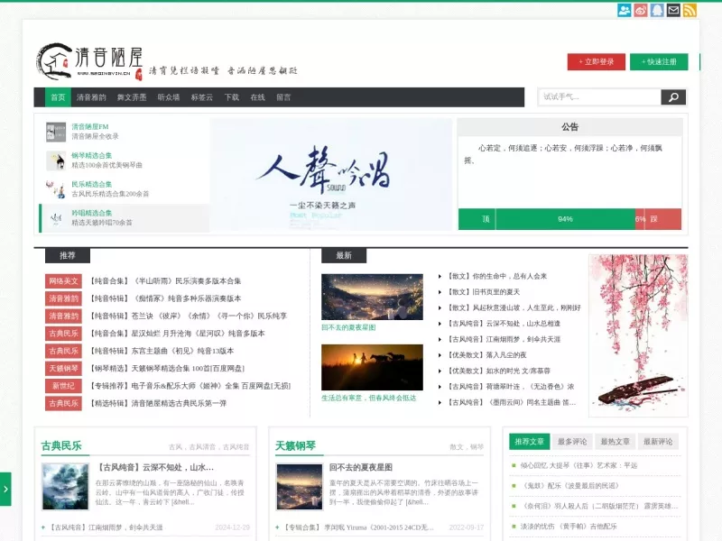Click the search magnifier button
Screen dimensions: 722x541
click(673, 97)
